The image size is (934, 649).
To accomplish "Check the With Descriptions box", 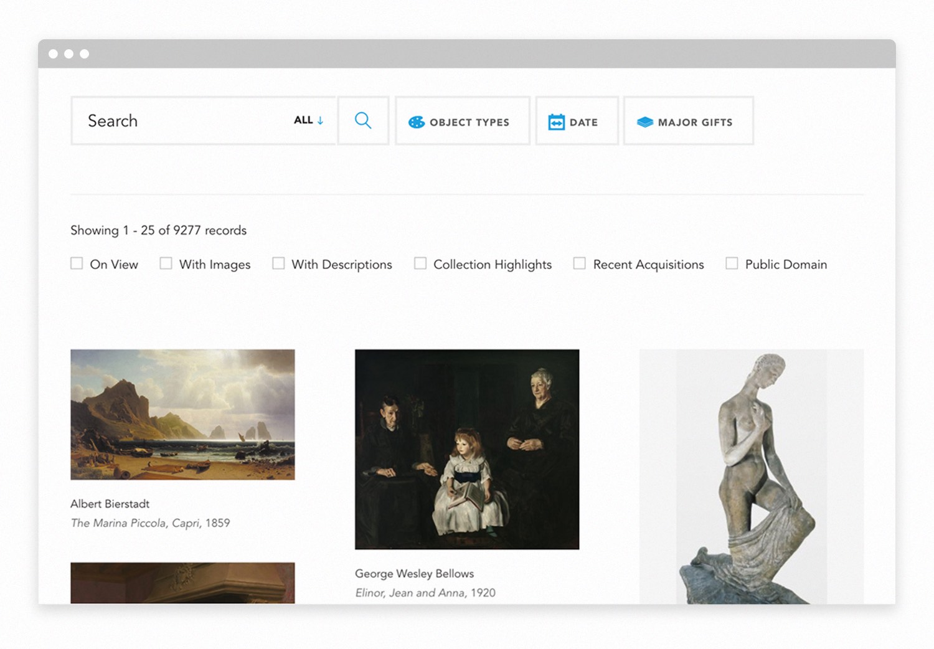I will click(278, 263).
